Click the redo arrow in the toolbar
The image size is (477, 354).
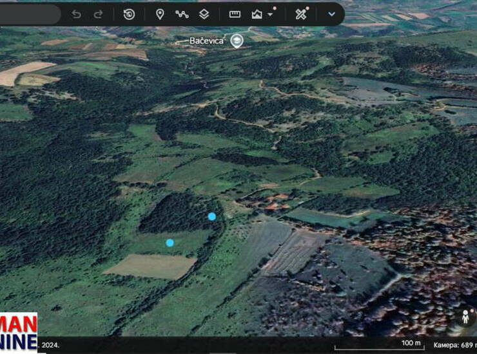[x=98, y=14]
